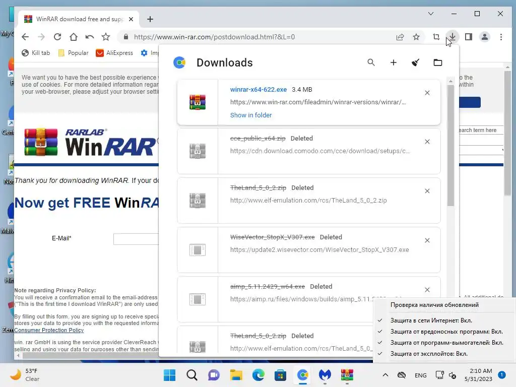Click the share page icon in address bar
This screenshot has width=516, height=387.
pyautogui.click(x=400, y=37)
